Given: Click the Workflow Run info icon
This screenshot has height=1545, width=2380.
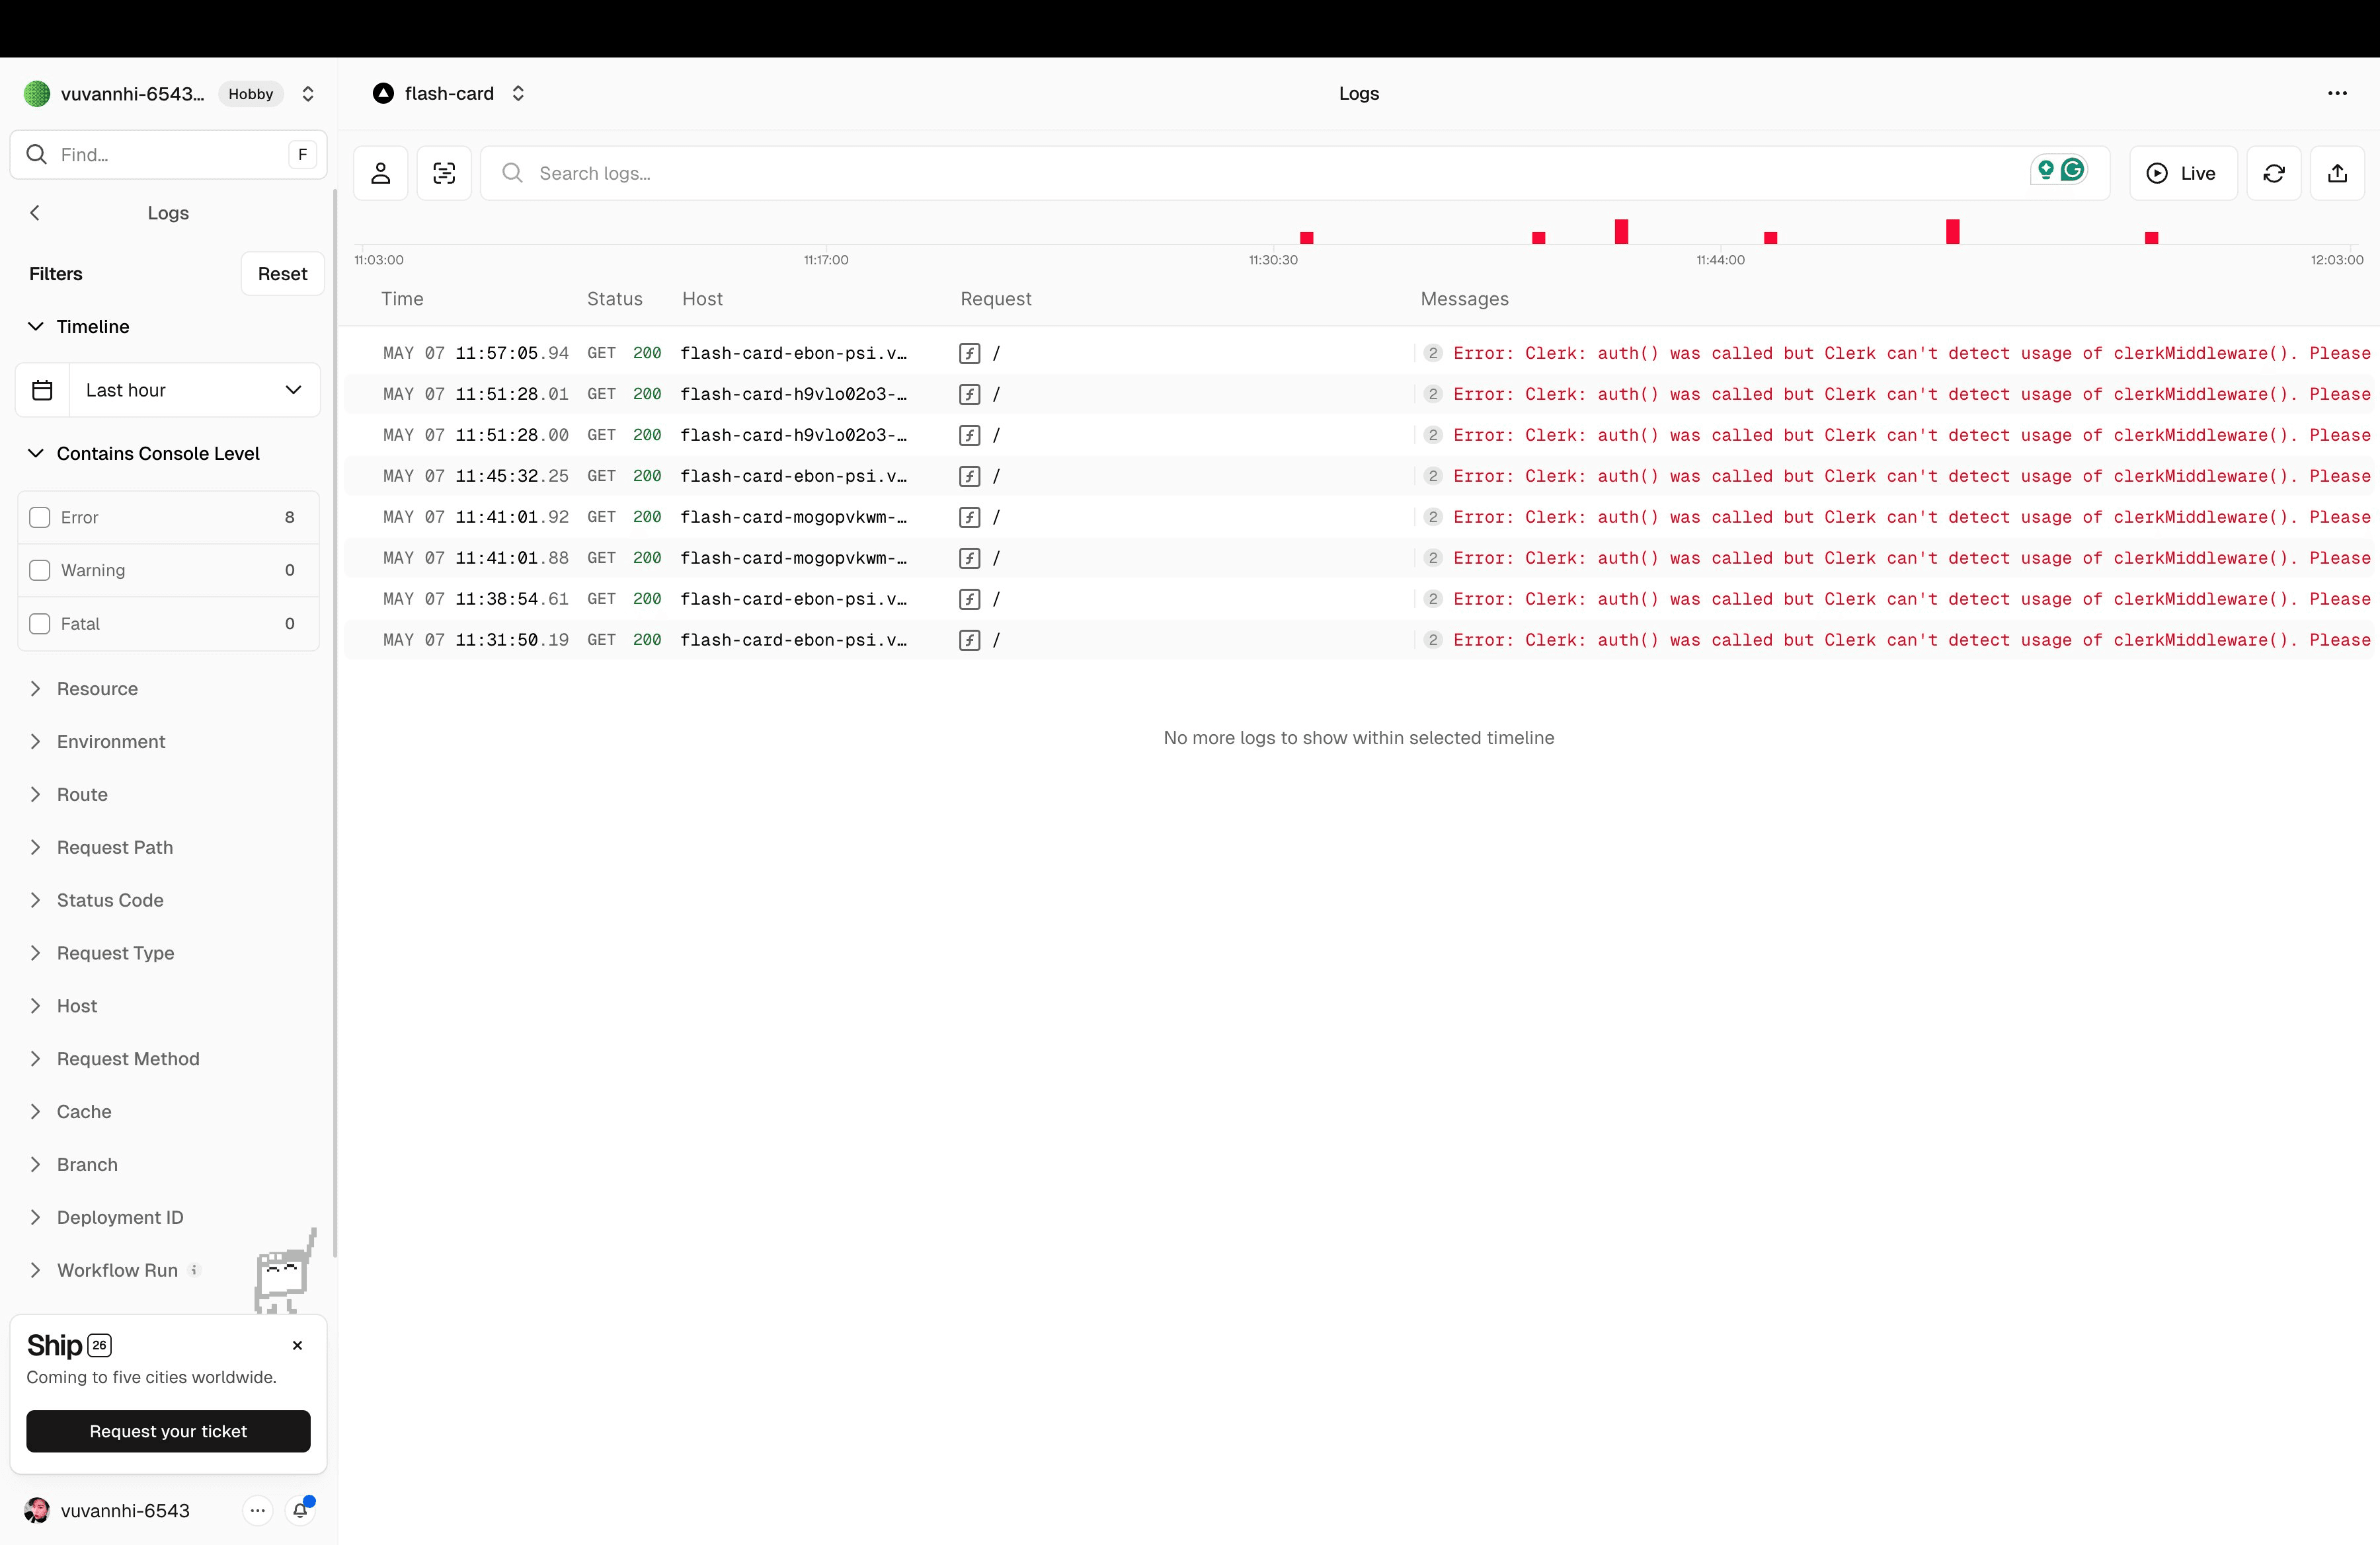Looking at the screenshot, I should [x=194, y=1270].
